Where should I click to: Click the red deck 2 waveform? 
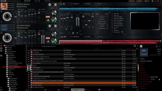(110, 42)
